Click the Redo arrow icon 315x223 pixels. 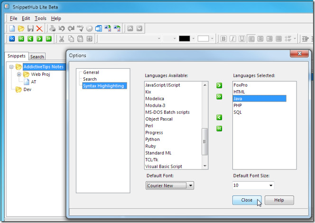pos(71,28)
